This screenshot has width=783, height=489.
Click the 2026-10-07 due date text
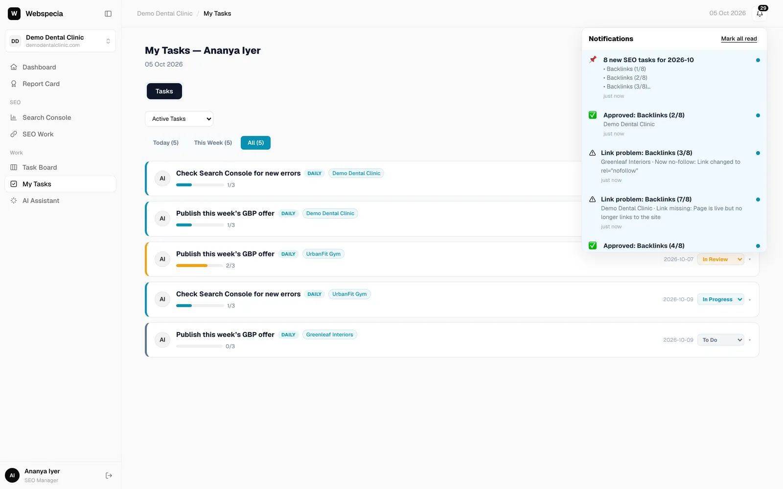[x=678, y=259]
